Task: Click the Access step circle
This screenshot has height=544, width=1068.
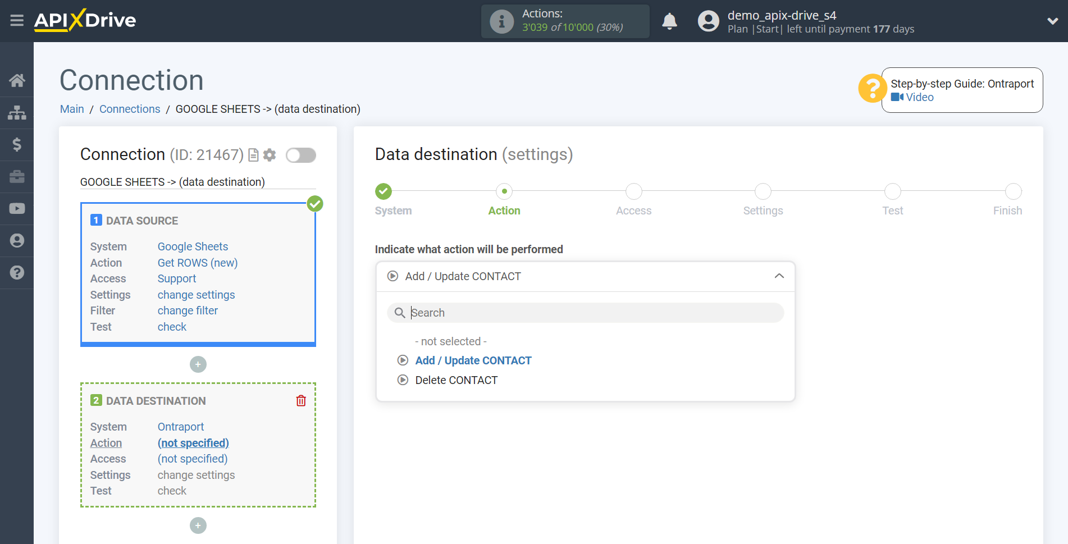Action: pos(634,191)
